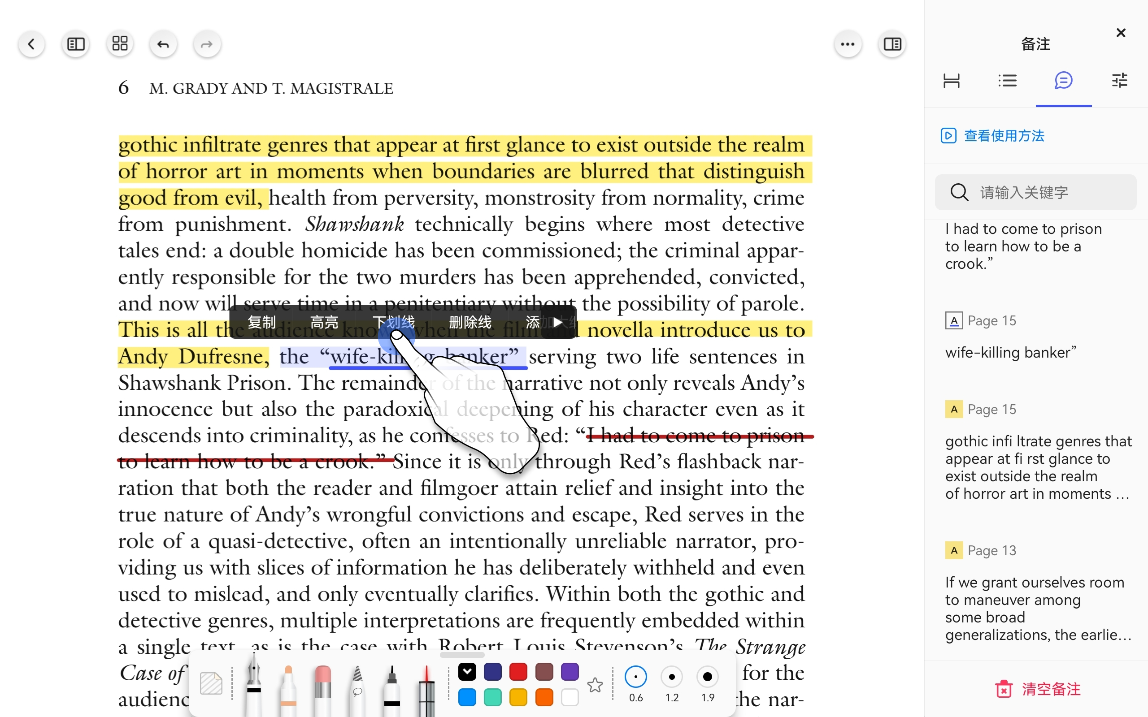The image size is (1148, 717).
Task: Pick the brown color swatch
Action: pos(544,671)
